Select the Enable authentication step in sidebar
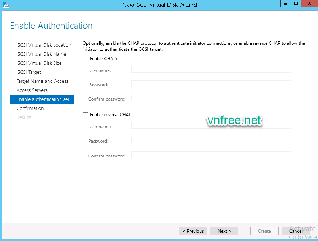318x241 pixels. tap(42, 99)
